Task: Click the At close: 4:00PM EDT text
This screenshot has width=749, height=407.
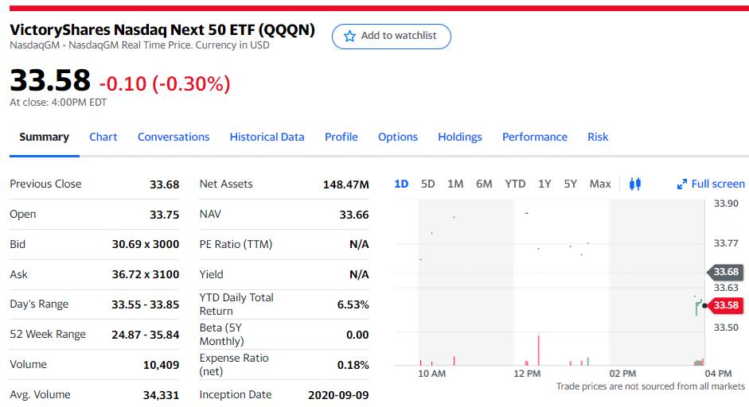Action: tap(58, 102)
